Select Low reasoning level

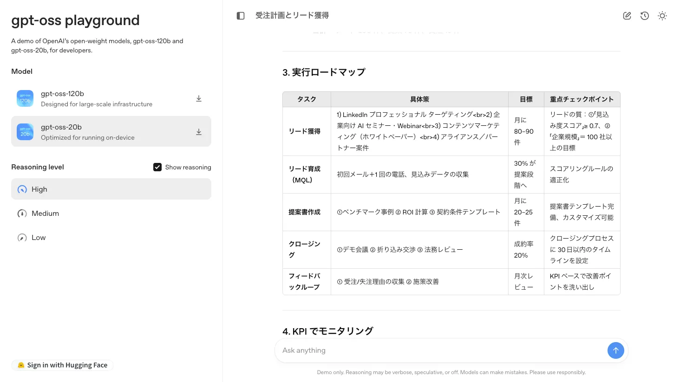[111, 238]
